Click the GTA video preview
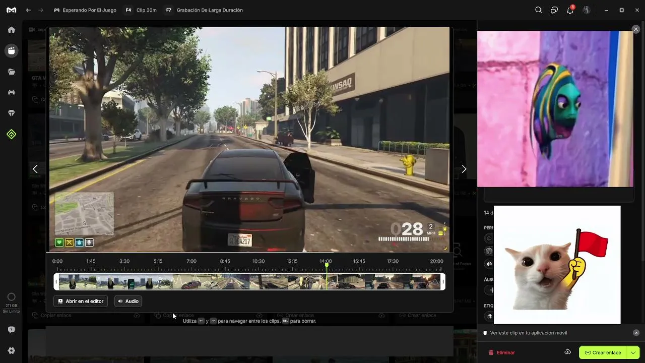Image resolution: width=645 pixels, height=363 pixels. click(x=249, y=139)
